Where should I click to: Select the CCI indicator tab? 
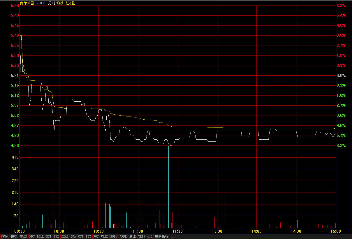tap(81, 236)
